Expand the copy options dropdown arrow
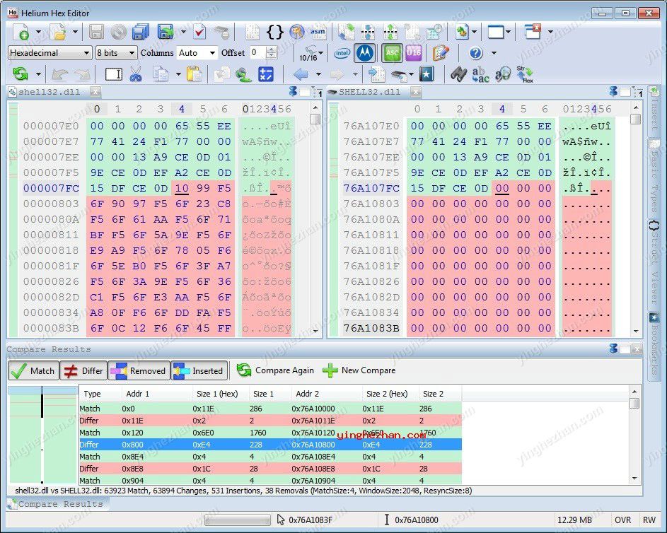Screen dimensions: 667x533 click(178, 74)
